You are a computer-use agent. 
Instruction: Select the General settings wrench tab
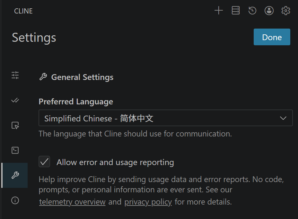click(15, 175)
